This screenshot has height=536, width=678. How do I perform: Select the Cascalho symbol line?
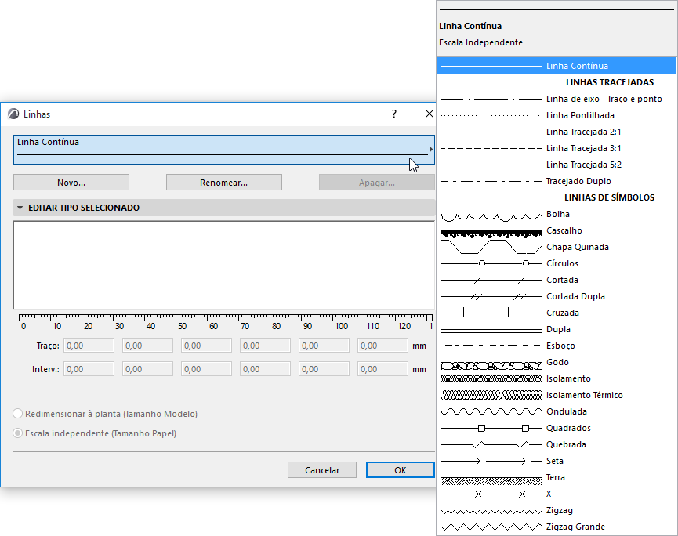557,230
